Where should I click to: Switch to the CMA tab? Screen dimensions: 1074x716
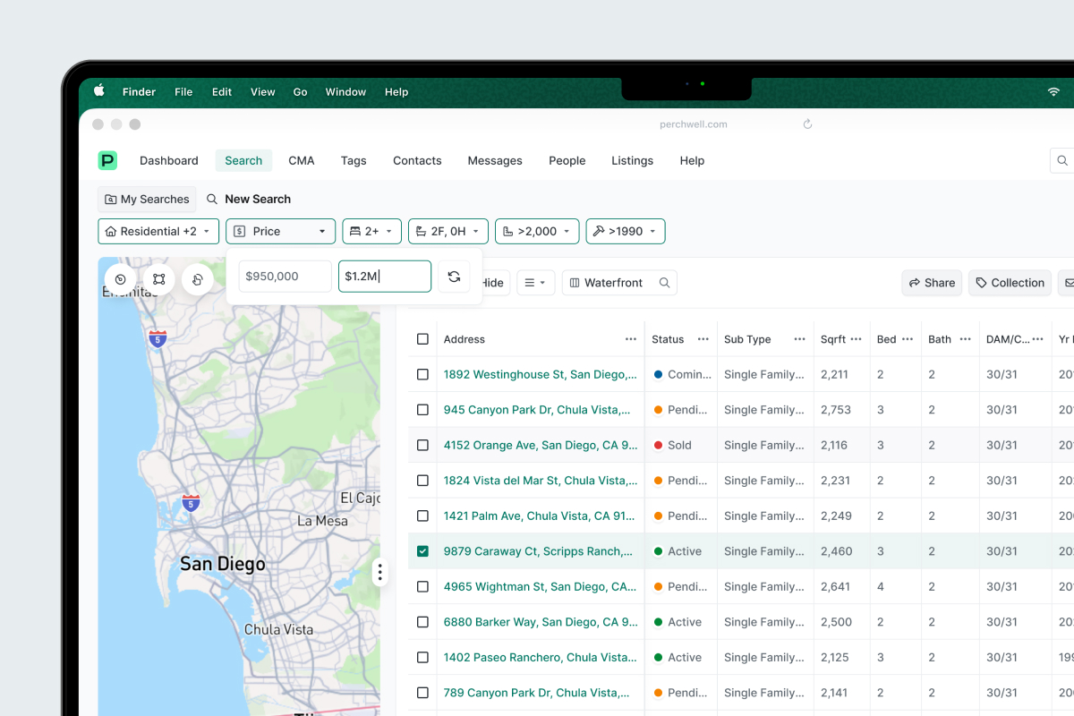301,161
